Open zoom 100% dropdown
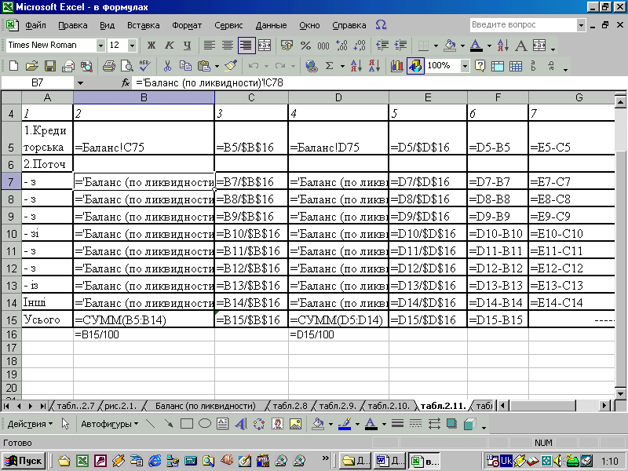 point(465,65)
